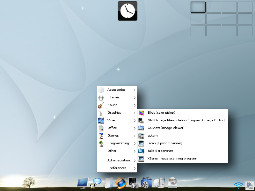Expand the Accessories submenu arrow
This screenshot has height=191, width=255.
[135, 90]
